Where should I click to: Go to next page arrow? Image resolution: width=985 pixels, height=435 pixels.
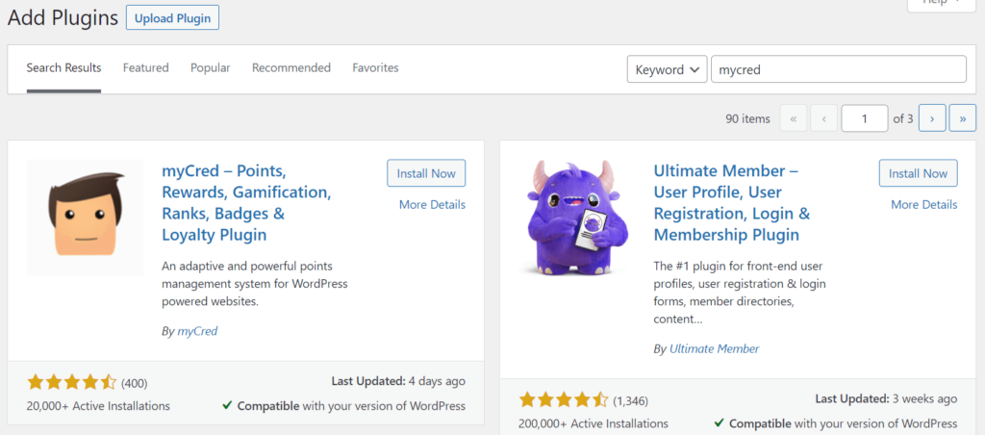click(932, 118)
